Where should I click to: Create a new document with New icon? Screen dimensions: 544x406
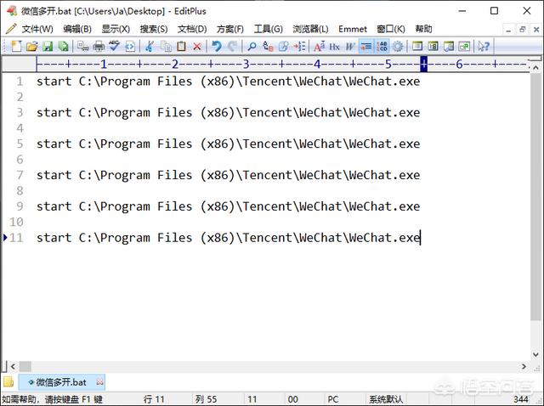[x=16, y=46]
